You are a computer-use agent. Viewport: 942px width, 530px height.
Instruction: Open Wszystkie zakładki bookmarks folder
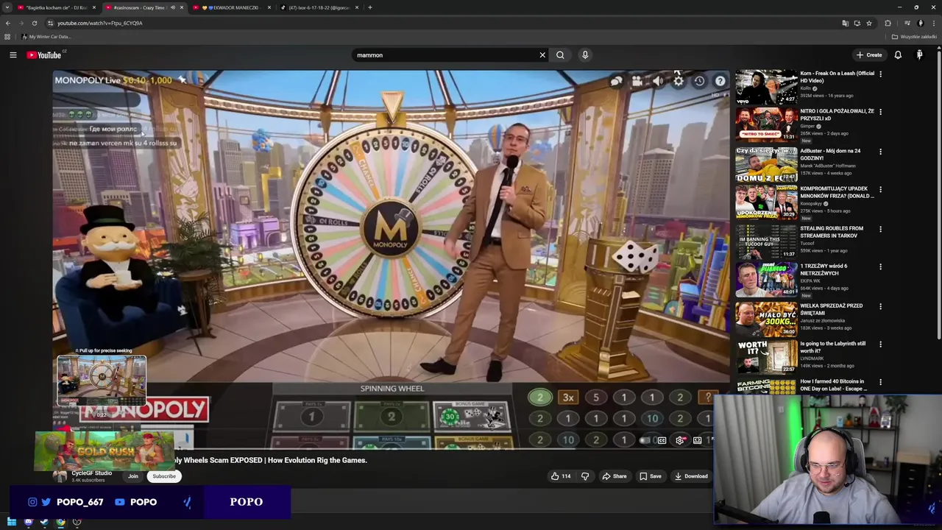coord(914,37)
